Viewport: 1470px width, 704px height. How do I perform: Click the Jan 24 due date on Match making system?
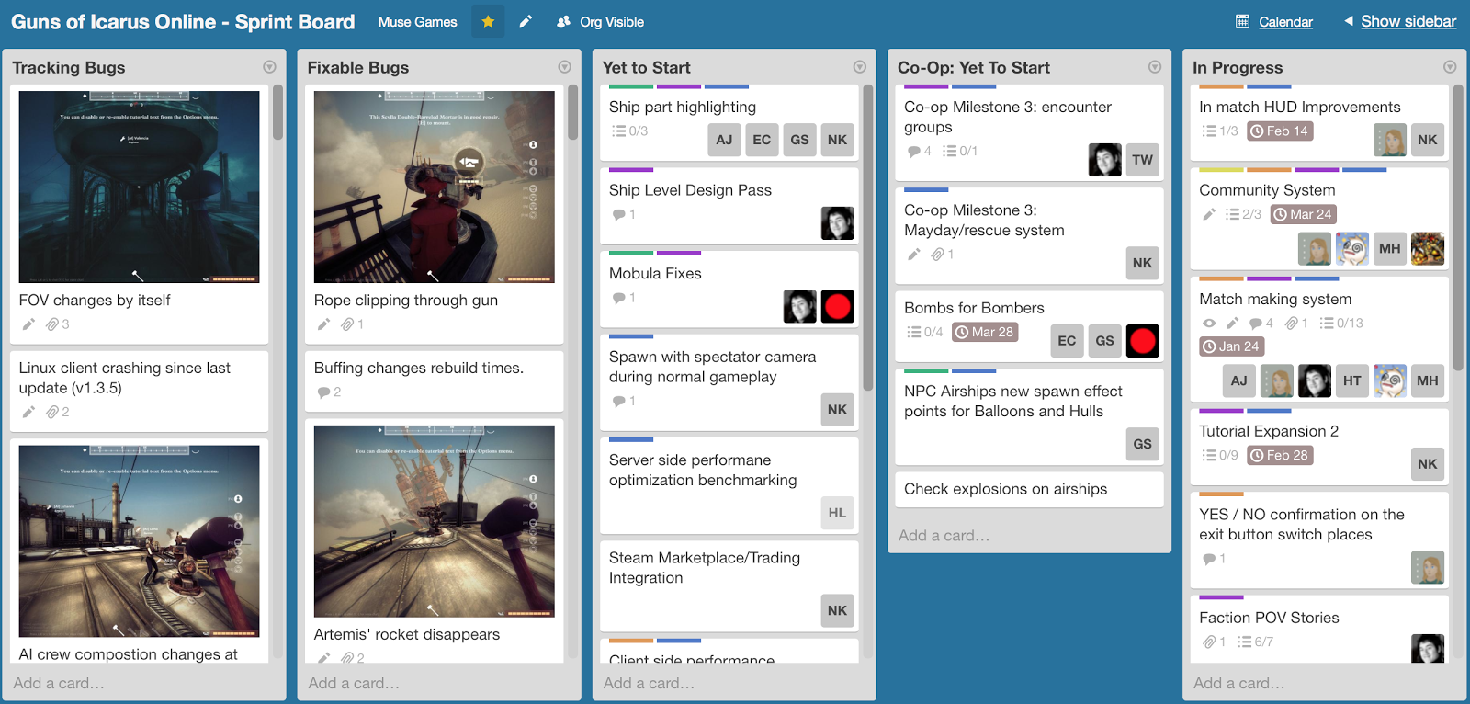tap(1231, 346)
